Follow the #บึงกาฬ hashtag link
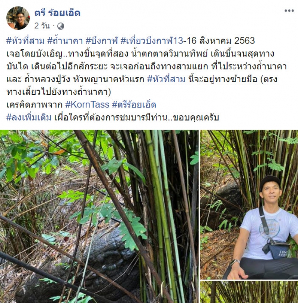This screenshot has height=303, width=298. click(x=102, y=41)
